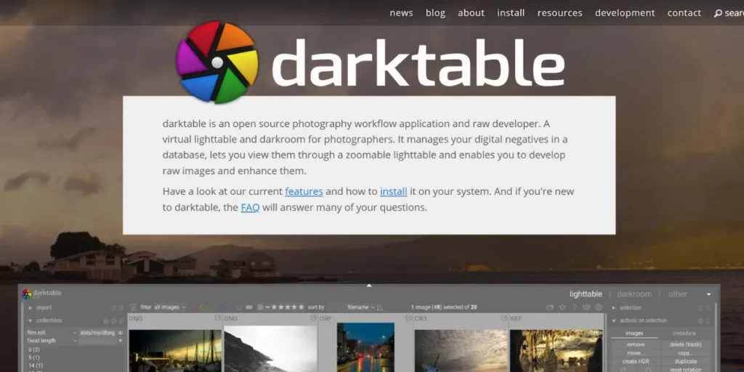The image size is (744, 372).
Task: Expand the import module
Action: point(31,307)
